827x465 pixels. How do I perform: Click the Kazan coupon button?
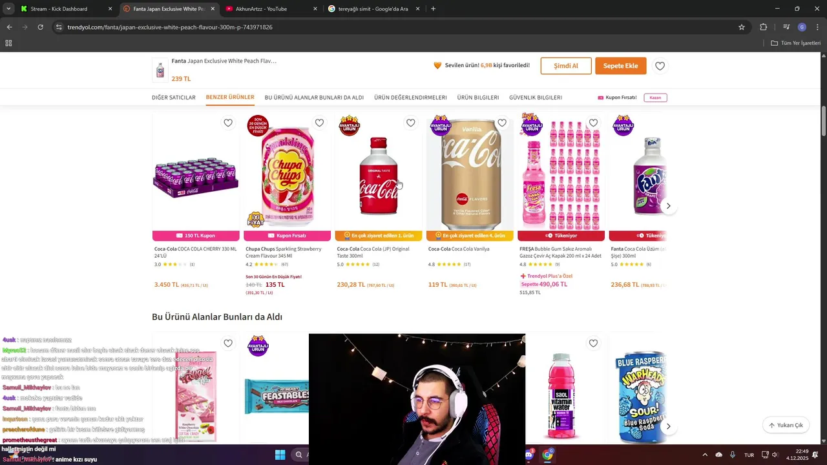pos(655,98)
